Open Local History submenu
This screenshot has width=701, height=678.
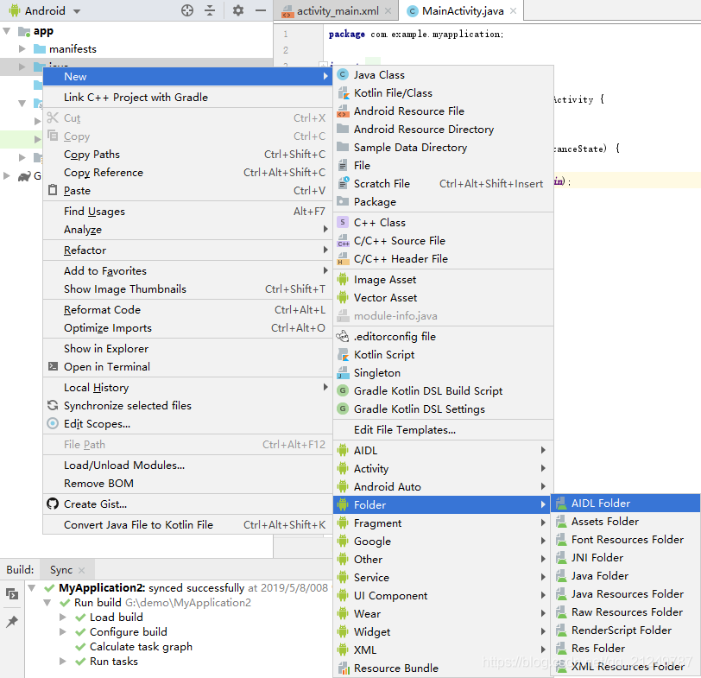(188, 387)
